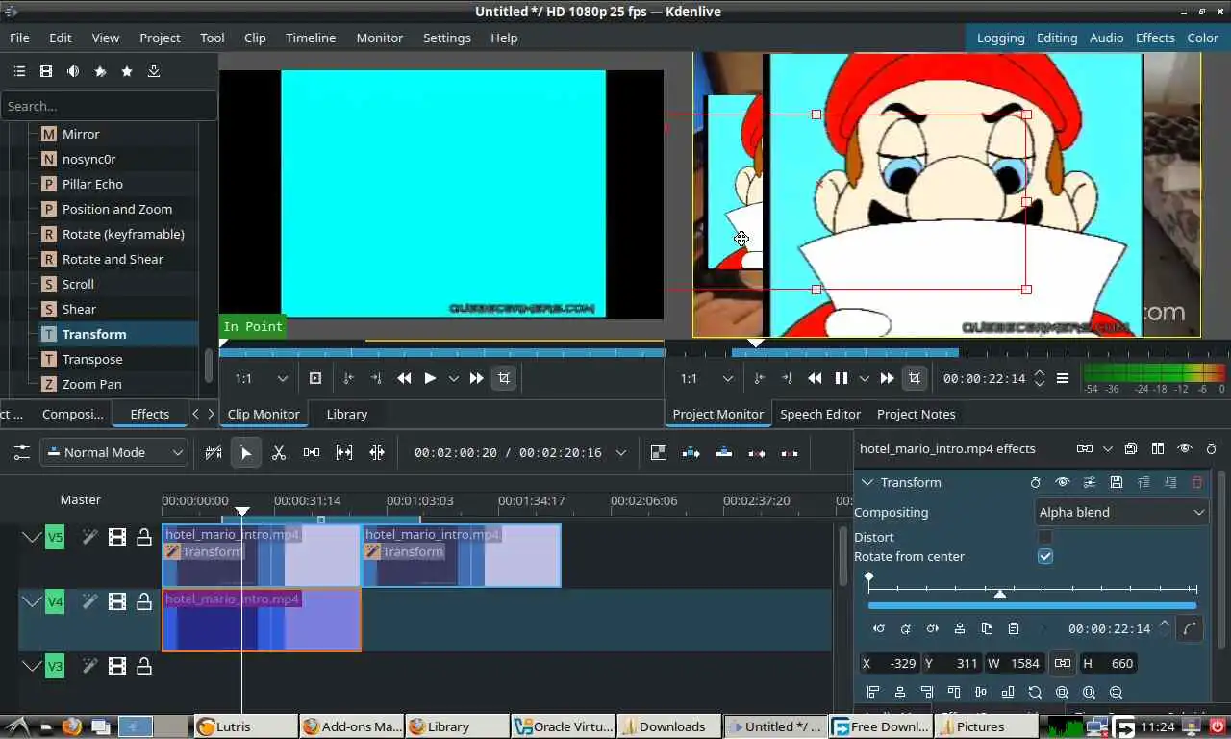Select the Spacer tool

click(x=312, y=452)
